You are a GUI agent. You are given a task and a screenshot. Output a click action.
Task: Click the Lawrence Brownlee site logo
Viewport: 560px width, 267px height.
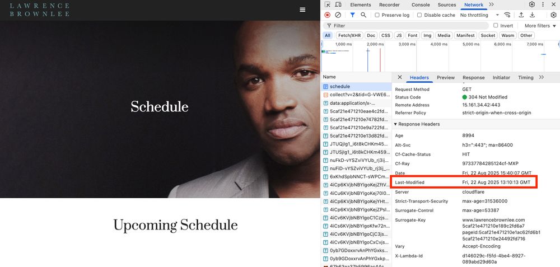(39, 10)
